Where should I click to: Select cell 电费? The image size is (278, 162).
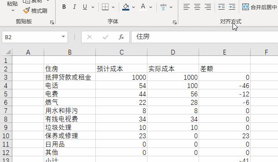point(70,94)
